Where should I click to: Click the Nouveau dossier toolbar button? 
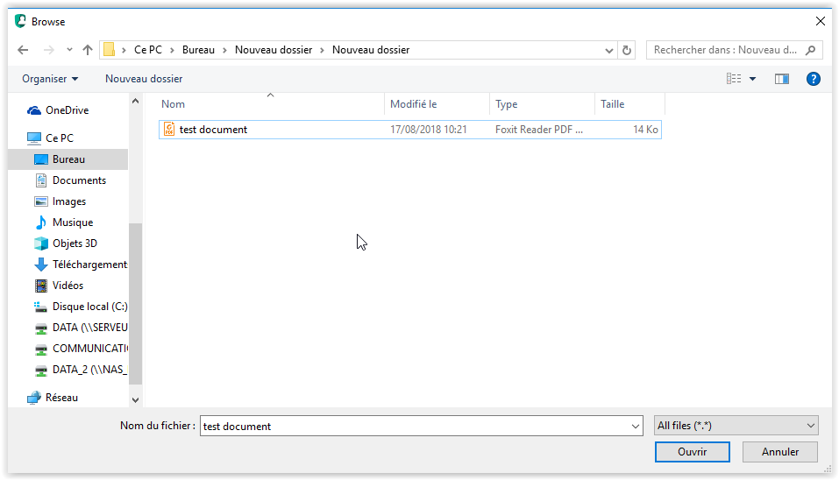pos(144,79)
